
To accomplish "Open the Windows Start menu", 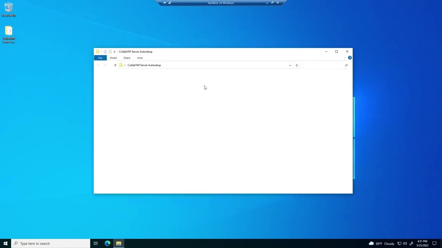I will click(x=6, y=244).
